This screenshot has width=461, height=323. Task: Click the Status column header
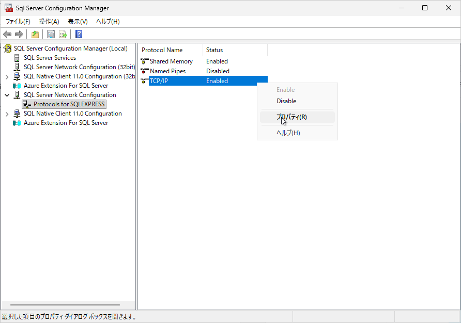234,50
